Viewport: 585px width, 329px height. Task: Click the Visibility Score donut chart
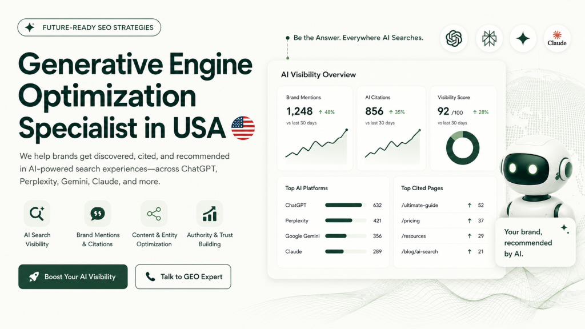(x=463, y=148)
